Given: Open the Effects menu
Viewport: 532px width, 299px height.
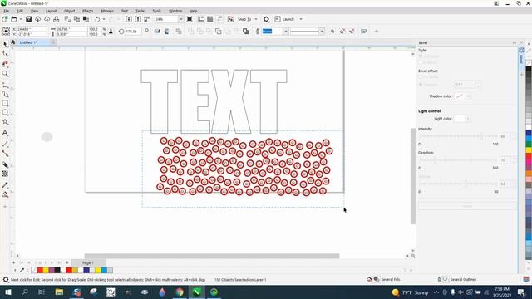Looking at the screenshot, I should click(87, 11).
